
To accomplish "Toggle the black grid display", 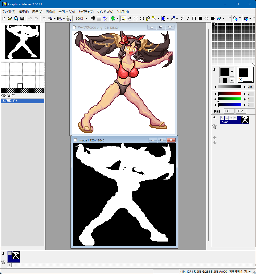I will 93,18.
